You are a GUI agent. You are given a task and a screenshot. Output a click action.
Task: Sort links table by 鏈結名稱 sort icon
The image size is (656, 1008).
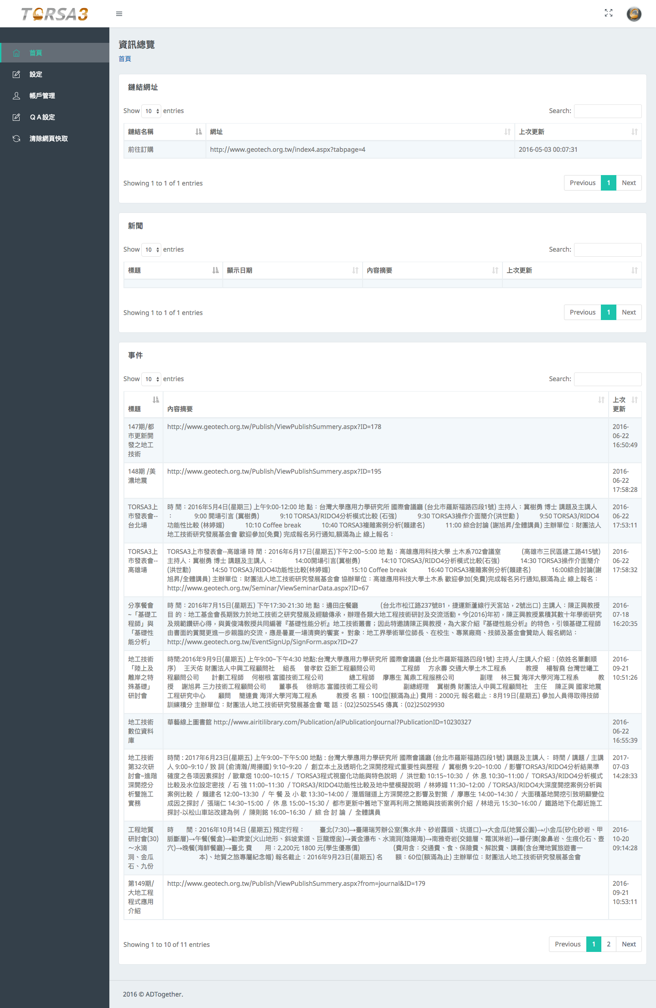199,132
